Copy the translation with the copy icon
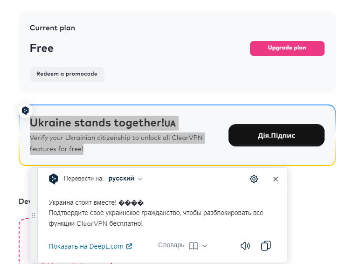The image size is (353, 264). [266, 246]
